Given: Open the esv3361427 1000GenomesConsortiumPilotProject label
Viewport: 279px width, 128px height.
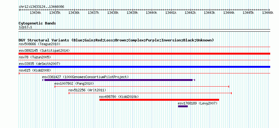Looking at the screenshot, I should coord(85,77).
